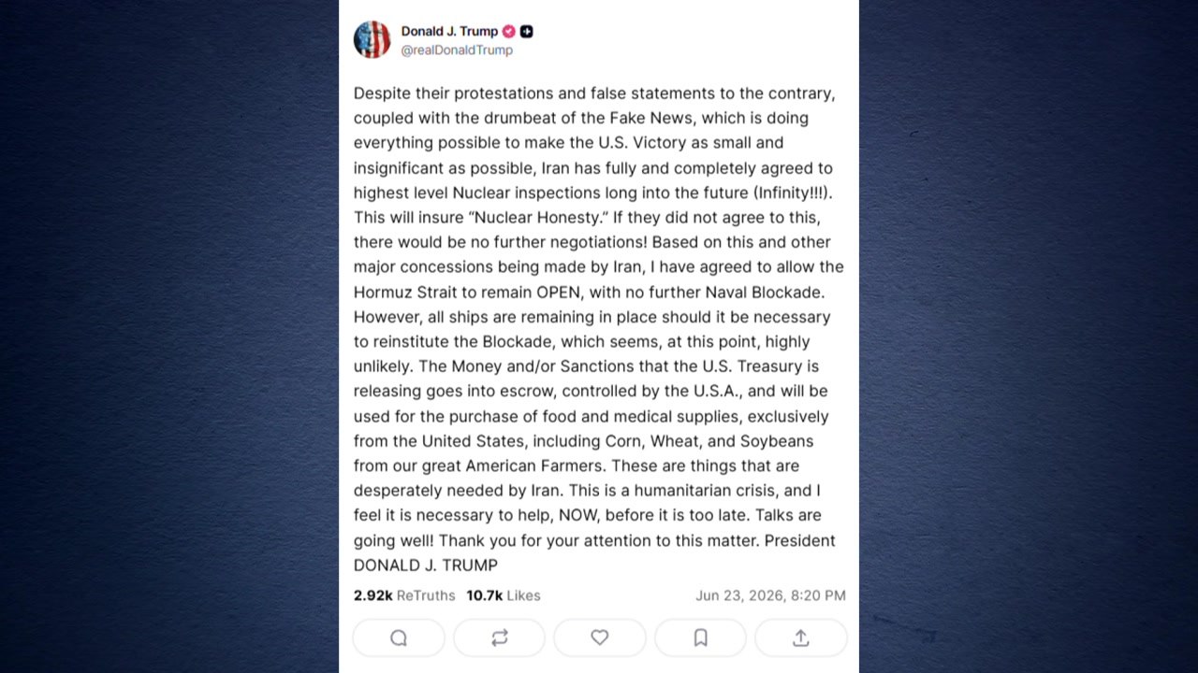Like the post with the heart icon
Image resolution: width=1198 pixels, height=673 pixels.
click(599, 637)
